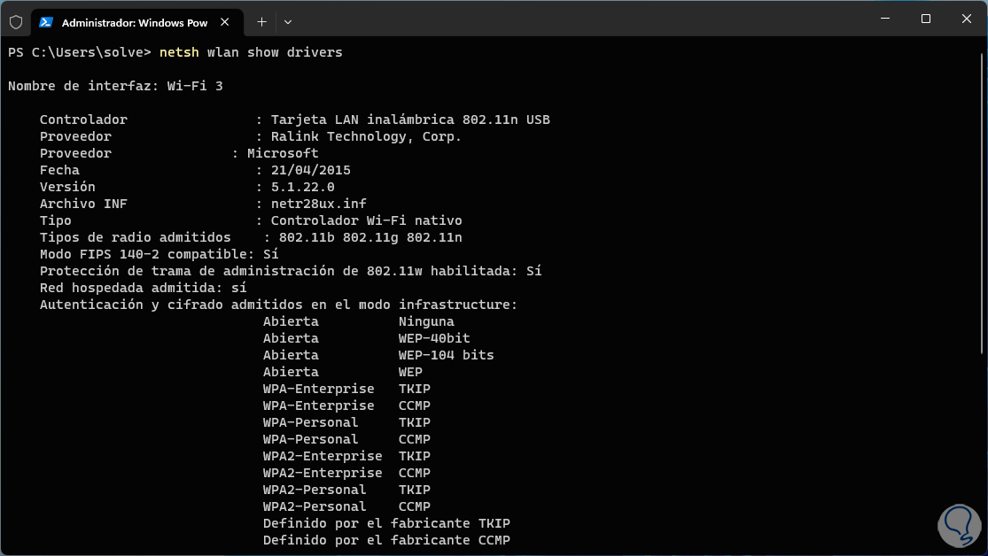This screenshot has width=988, height=556.
Task: Click the driver date 21/04/2015
Action: point(310,170)
